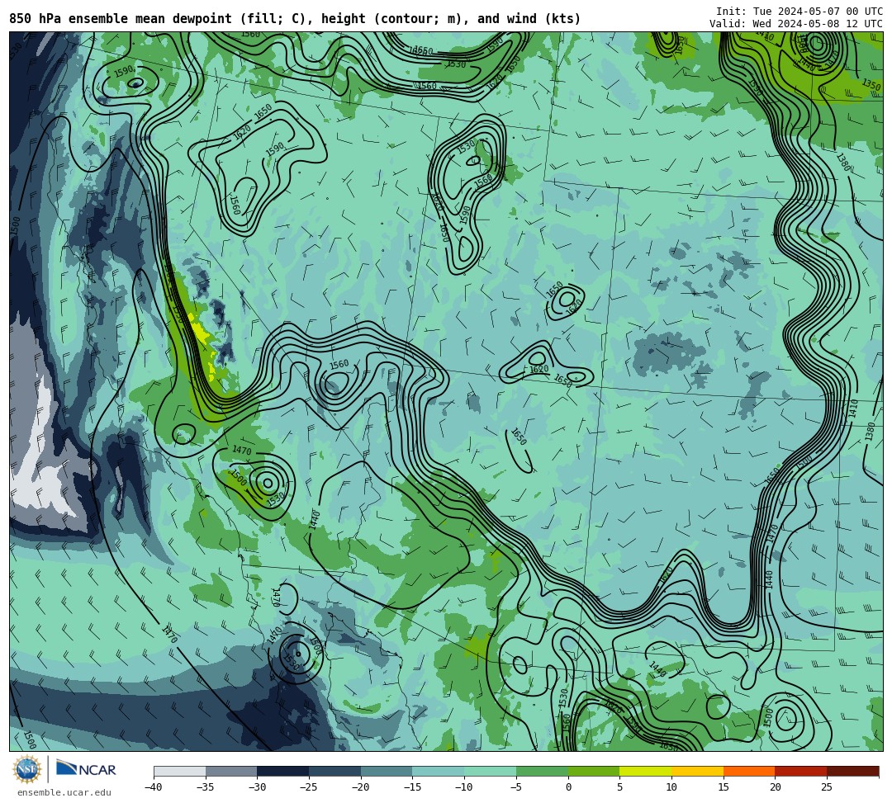Click the gray colorbar swatch between -35 and -30
892x803 pixels.
[x=231, y=771]
